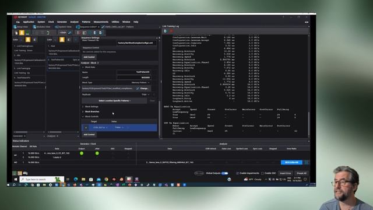
Task: Open Microsoft Edge from the taskbar
Action: 76,179
